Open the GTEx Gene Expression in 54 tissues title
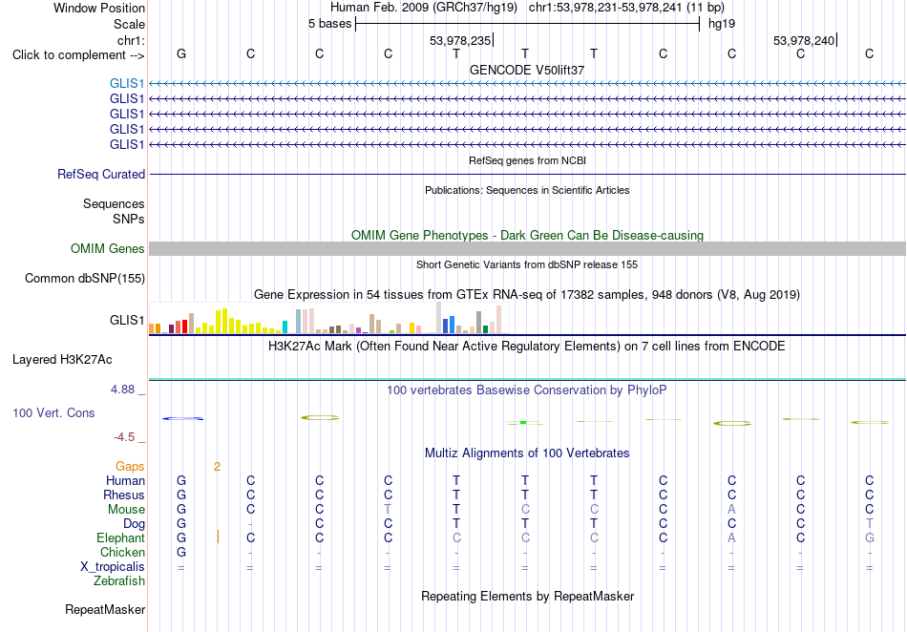 tap(527, 295)
